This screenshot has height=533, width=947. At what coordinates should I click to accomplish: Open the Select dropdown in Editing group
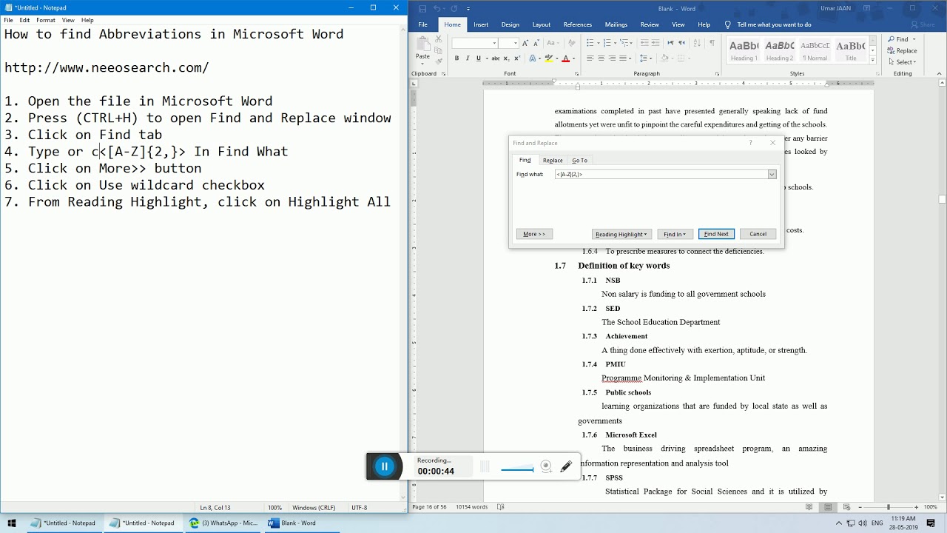click(903, 62)
